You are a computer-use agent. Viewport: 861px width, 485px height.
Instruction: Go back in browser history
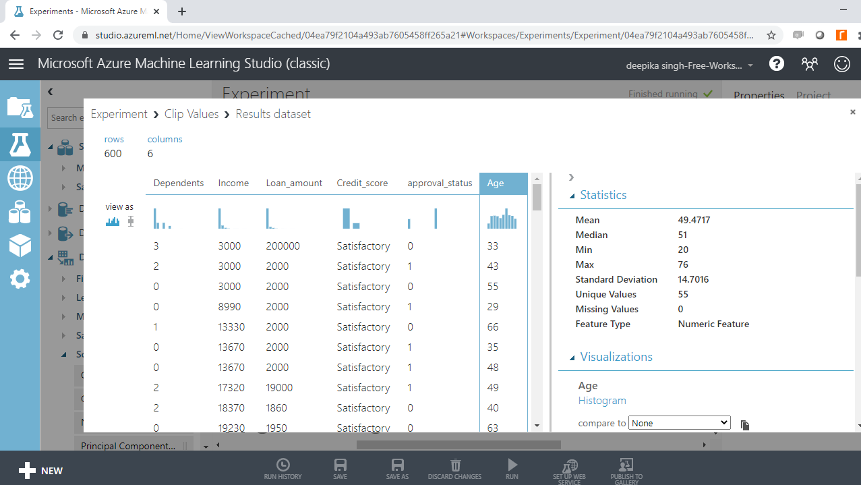point(15,35)
